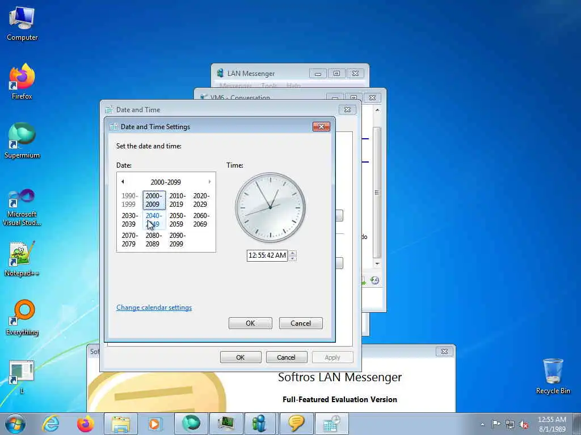This screenshot has width=581, height=435.
Task: Select the 2000-2009 decade
Action: click(154, 200)
